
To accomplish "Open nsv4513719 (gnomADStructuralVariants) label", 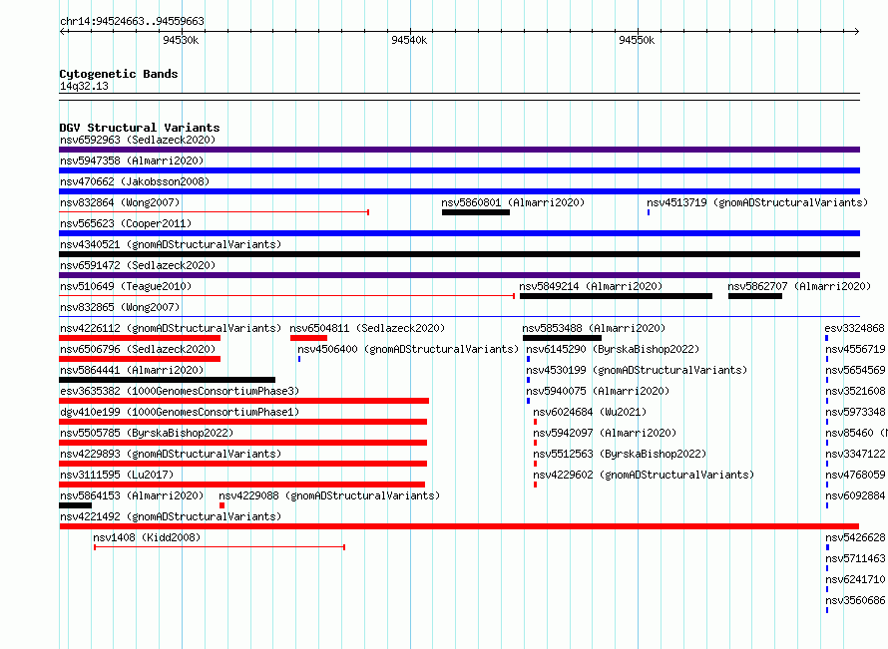I will [x=757, y=202].
